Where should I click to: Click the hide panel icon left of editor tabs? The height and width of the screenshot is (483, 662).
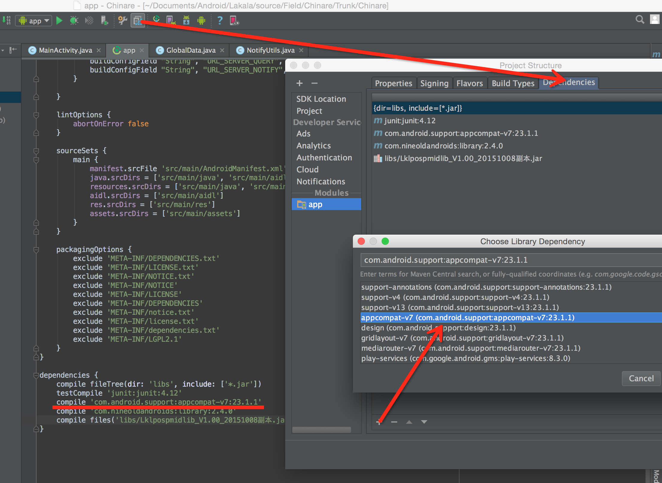(x=13, y=50)
